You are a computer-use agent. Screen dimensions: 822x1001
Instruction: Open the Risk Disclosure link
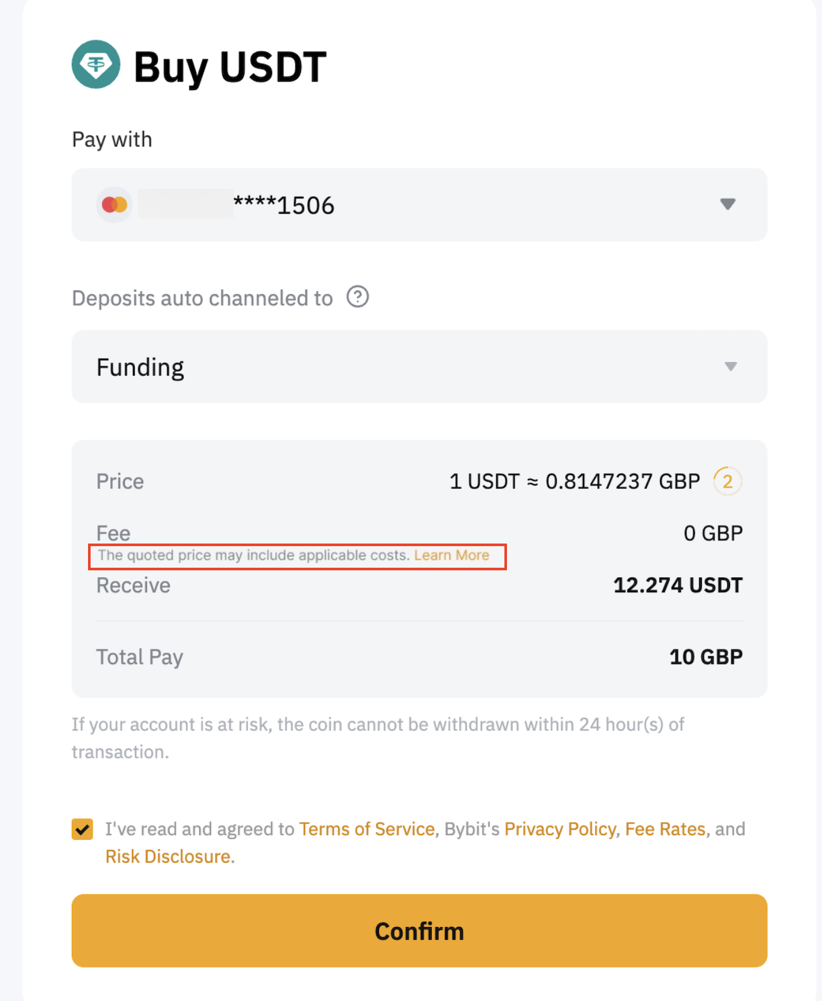[168, 857]
